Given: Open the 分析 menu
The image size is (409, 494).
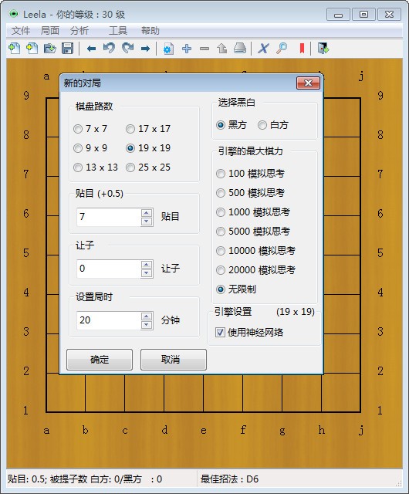Looking at the screenshot, I should tap(79, 31).
